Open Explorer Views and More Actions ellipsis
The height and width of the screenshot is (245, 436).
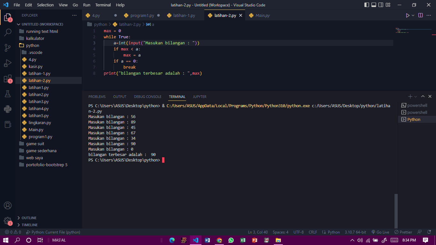coord(74,15)
